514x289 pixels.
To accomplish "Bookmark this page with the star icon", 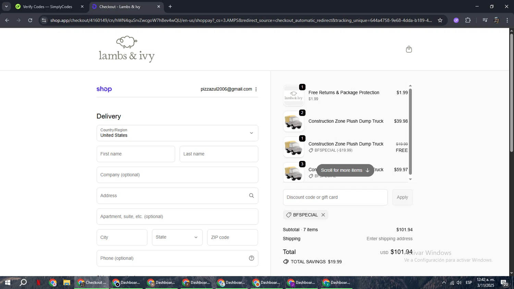I will [440, 20].
